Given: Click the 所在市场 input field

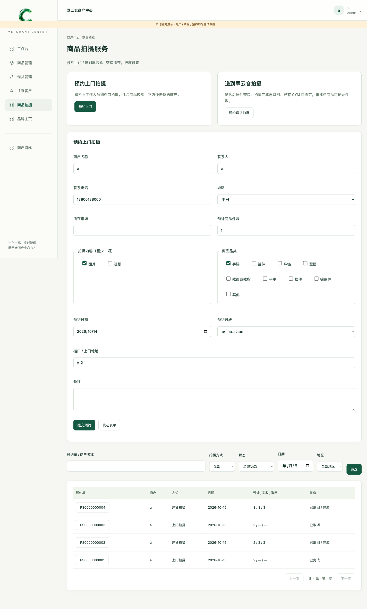Looking at the screenshot, I should [x=142, y=230].
